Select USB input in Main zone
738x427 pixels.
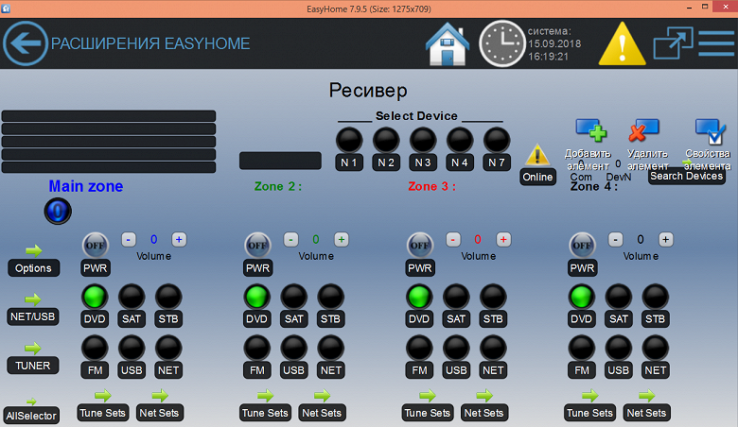click(x=132, y=348)
